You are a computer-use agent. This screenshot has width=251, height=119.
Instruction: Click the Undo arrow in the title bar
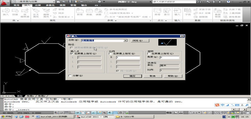pyautogui.click(x=82, y=1)
